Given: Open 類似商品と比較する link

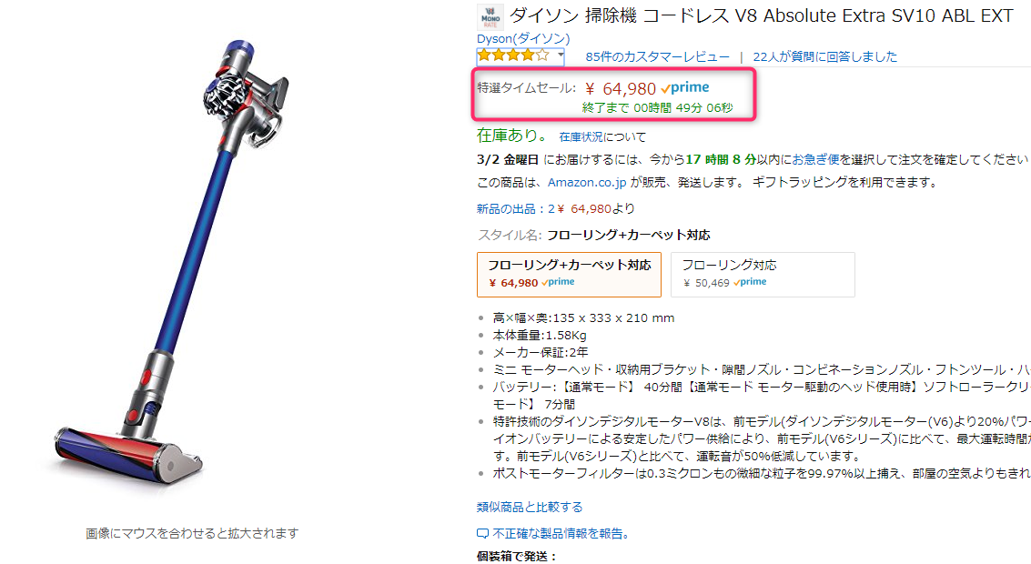Looking at the screenshot, I should coord(530,507).
